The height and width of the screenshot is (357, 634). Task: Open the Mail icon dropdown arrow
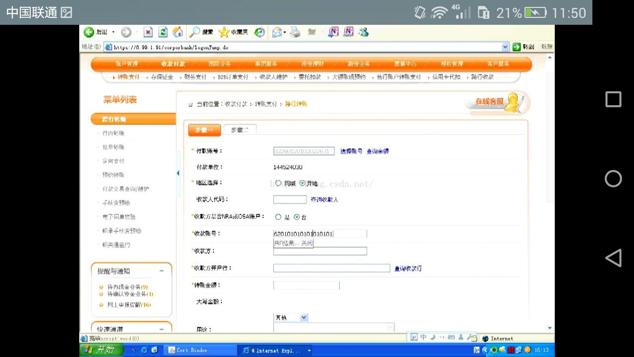click(285, 33)
